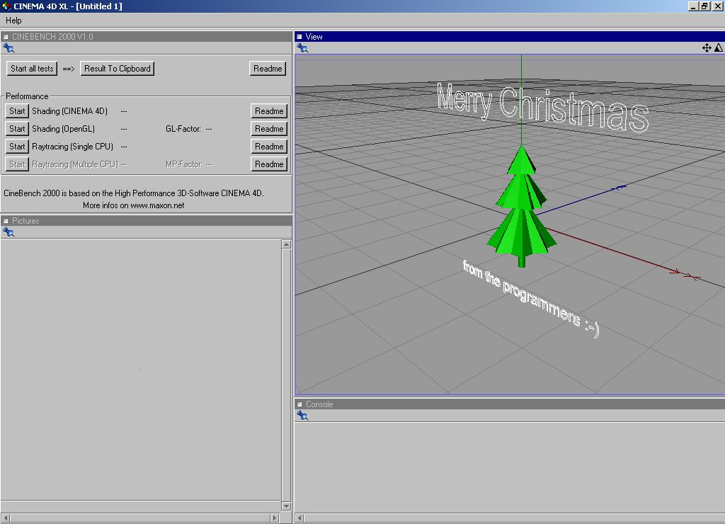725x524 pixels.
Task: Start the Raytracing (Single CPU) test
Action: click(x=17, y=146)
